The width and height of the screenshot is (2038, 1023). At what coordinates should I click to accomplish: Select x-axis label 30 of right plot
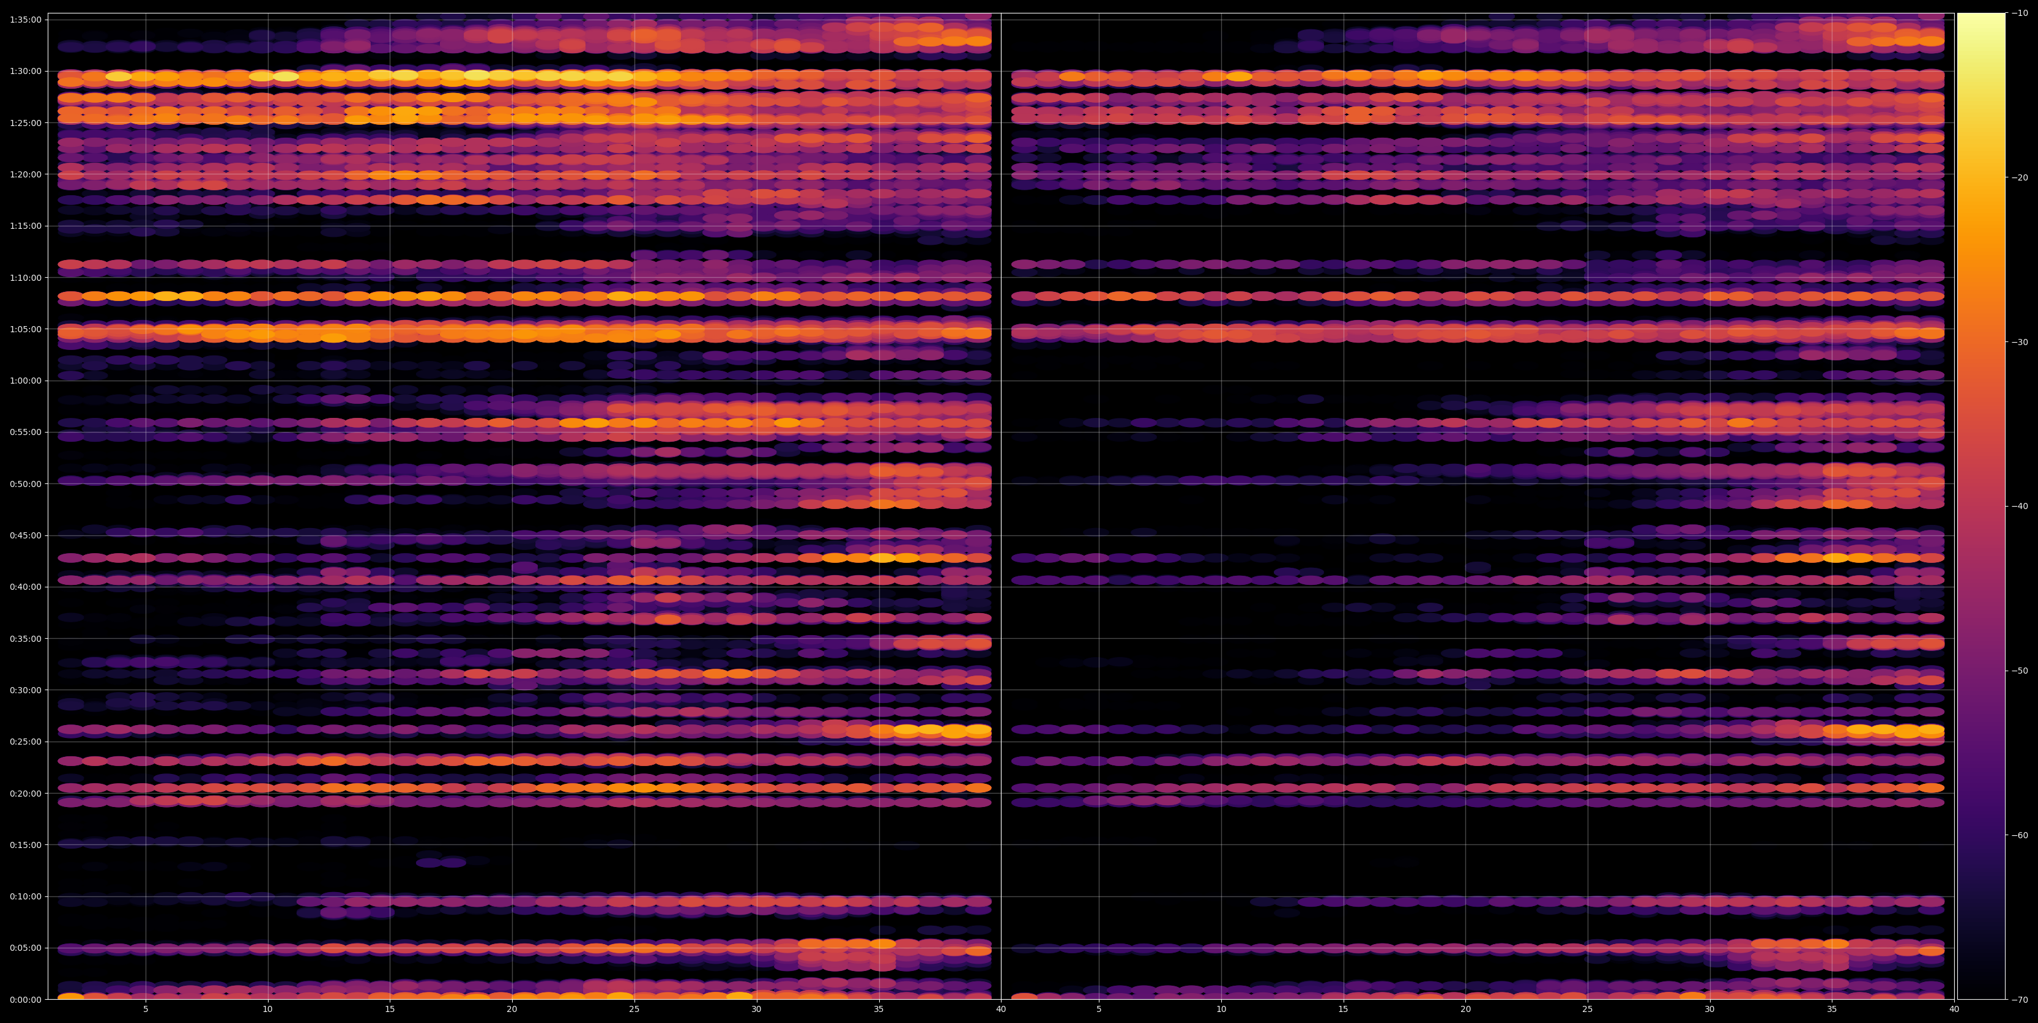pyautogui.click(x=1709, y=1009)
